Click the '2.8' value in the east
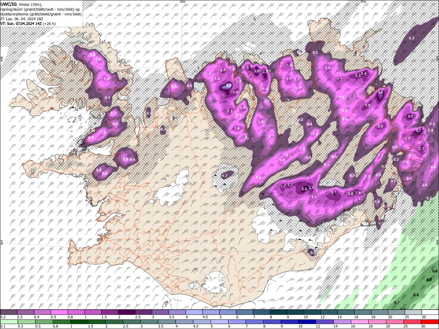This screenshot has height=329, width=439. tap(410, 117)
